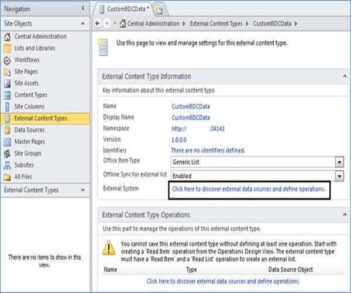Open the Office Item Type dropdown
This screenshot has width=351, height=293.
coord(339,162)
